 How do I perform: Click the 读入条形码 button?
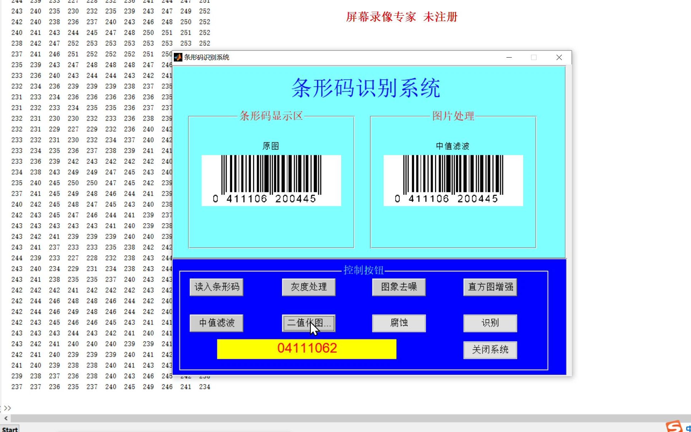point(216,287)
